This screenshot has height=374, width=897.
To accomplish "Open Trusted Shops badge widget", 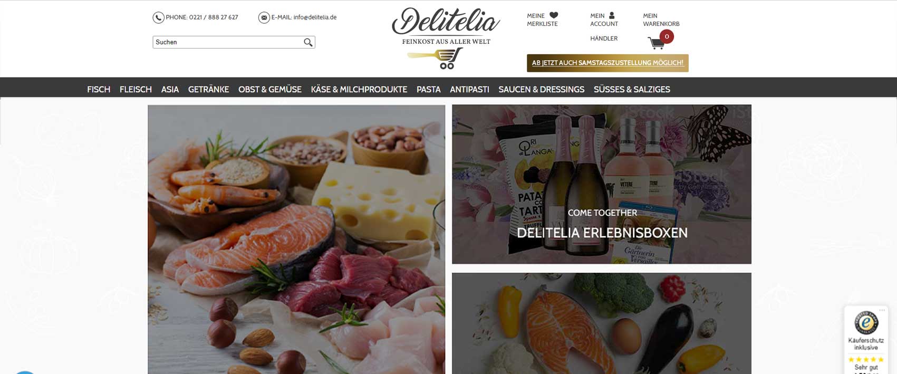I will 866,340.
